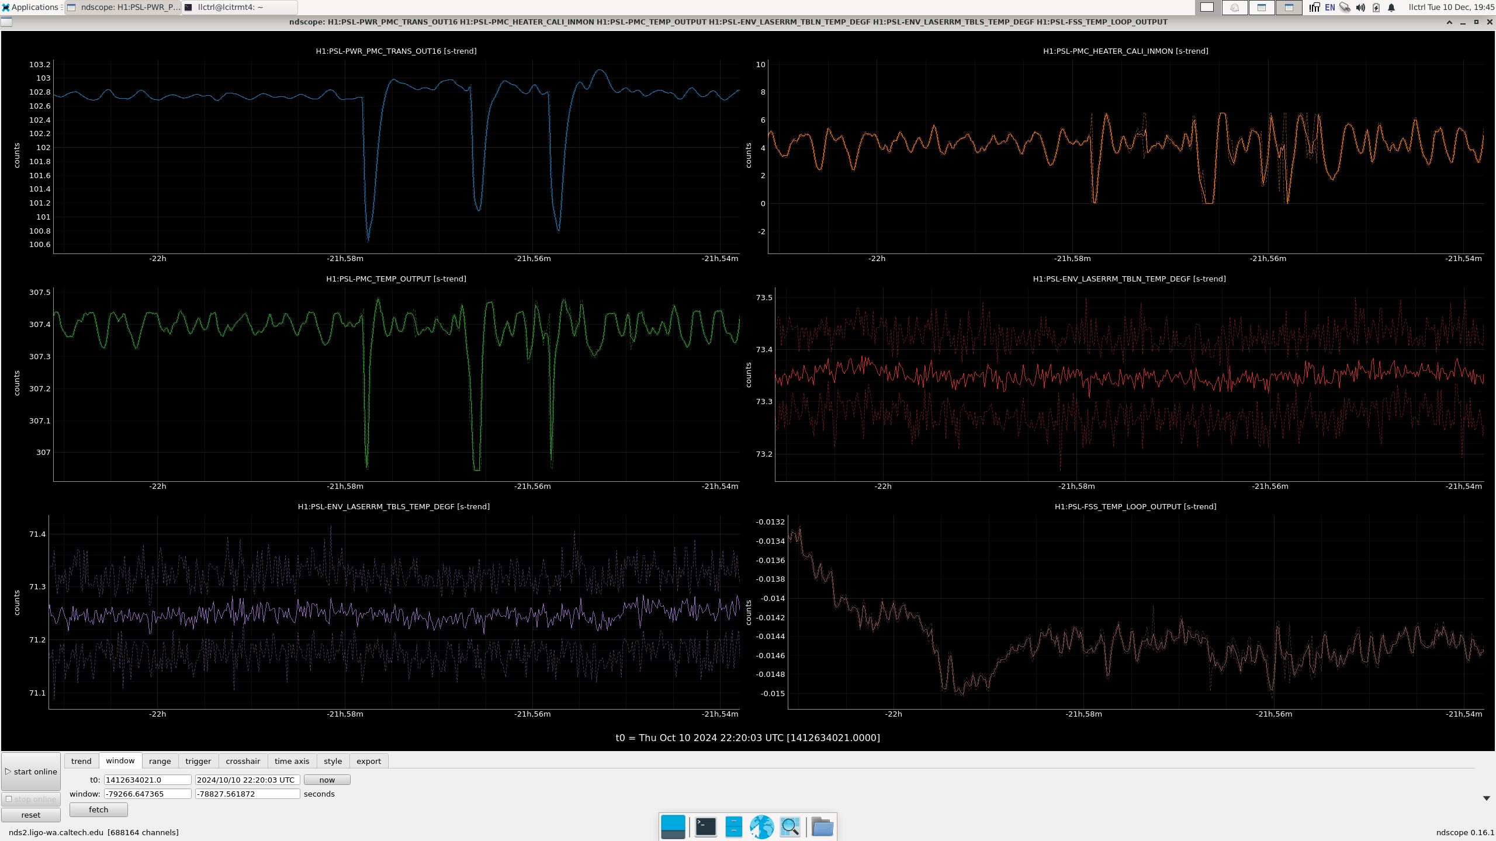Viewport: 1496px width, 841px height.
Task: Open the Application Finder dock icon
Action: 790,827
